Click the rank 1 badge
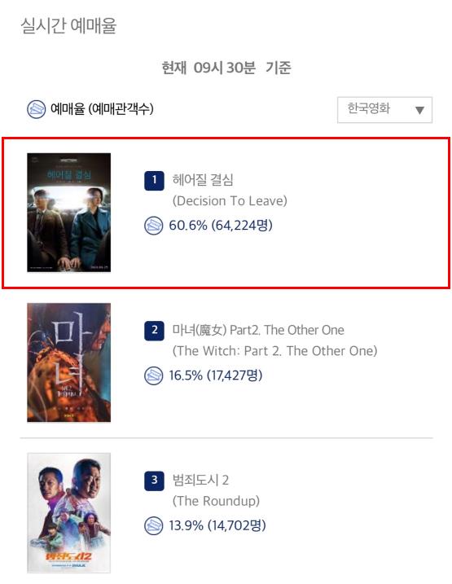The image size is (452, 584). (x=154, y=180)
